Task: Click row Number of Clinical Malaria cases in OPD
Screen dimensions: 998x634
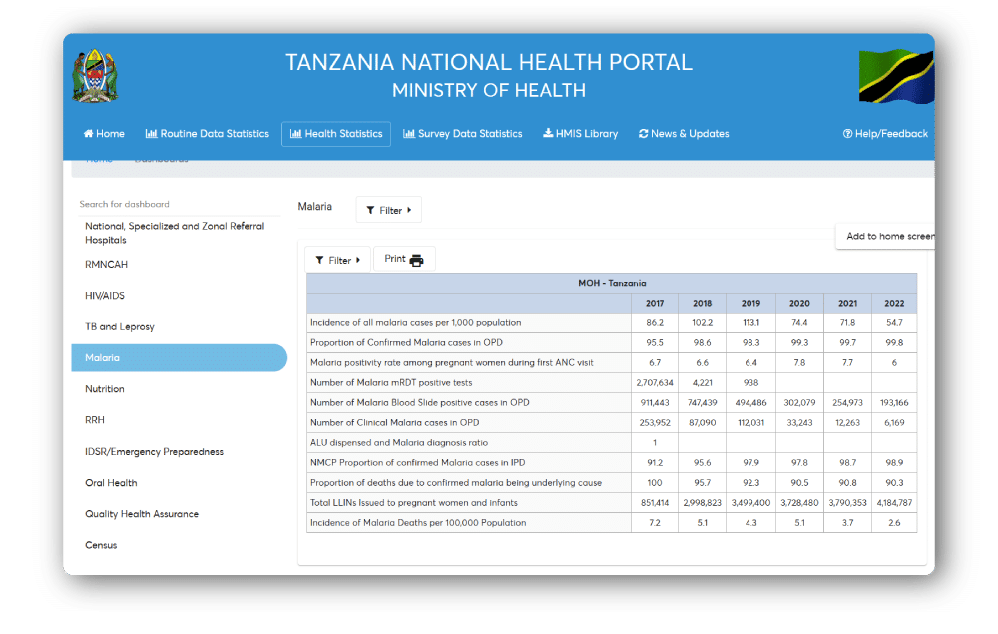Action: [x=612, y=422]
